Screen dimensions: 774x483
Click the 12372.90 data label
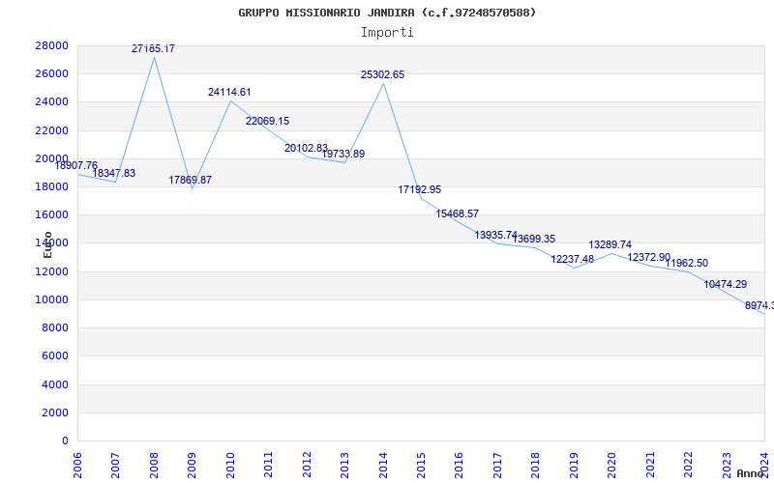pos(649,257)
